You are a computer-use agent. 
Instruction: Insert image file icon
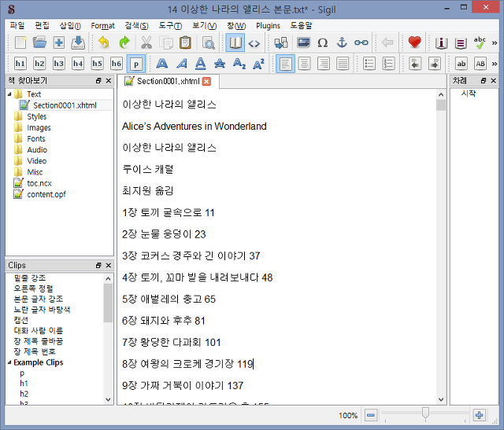tap(303, 42)
